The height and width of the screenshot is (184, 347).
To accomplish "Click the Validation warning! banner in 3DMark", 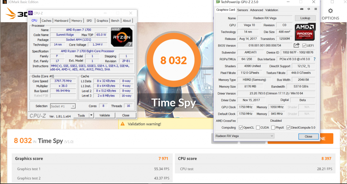I will click(x=166, y=124).
